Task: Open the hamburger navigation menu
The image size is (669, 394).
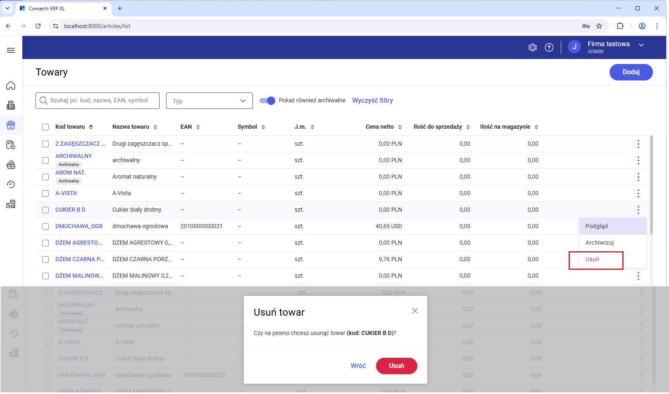Action: (x=11, y=50)
